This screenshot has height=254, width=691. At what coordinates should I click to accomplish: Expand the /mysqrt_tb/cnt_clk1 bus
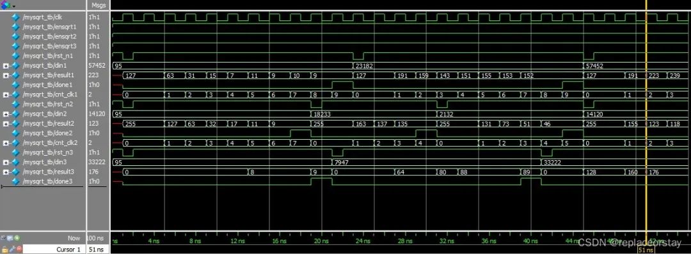5,95
